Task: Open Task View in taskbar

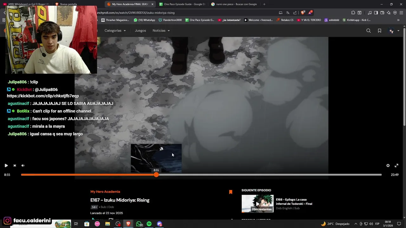Action: tap(76, 224)
